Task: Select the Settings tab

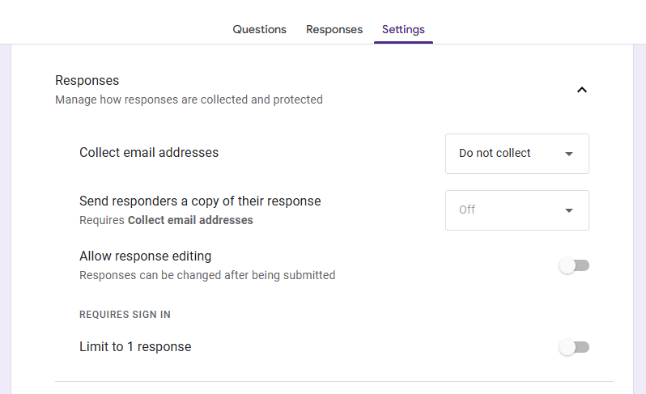Action: pos(403,29)
